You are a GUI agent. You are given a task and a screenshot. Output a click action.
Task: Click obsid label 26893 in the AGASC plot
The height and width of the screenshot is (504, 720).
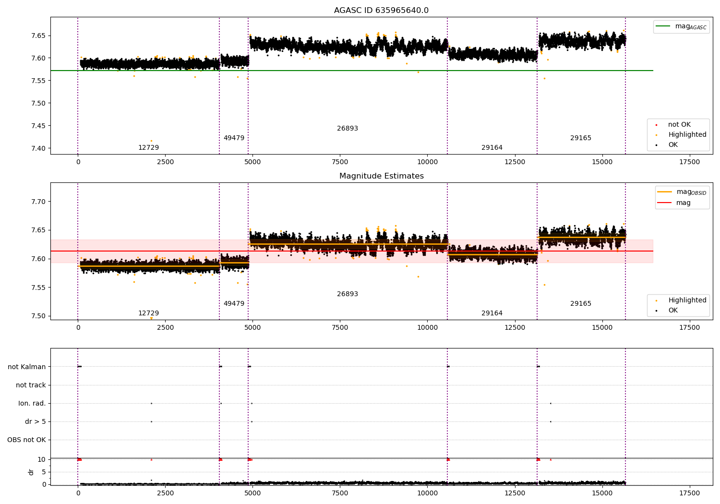(x=348, y=129)
